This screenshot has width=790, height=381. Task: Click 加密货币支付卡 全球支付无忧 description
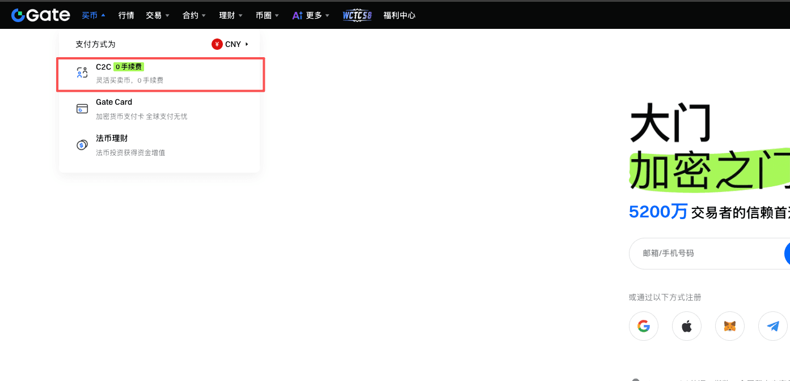point(141,117)
